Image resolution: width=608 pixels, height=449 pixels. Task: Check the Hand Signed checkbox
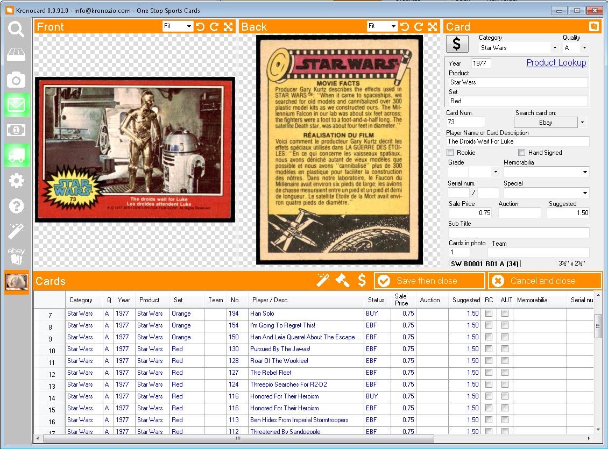[521, 153]
